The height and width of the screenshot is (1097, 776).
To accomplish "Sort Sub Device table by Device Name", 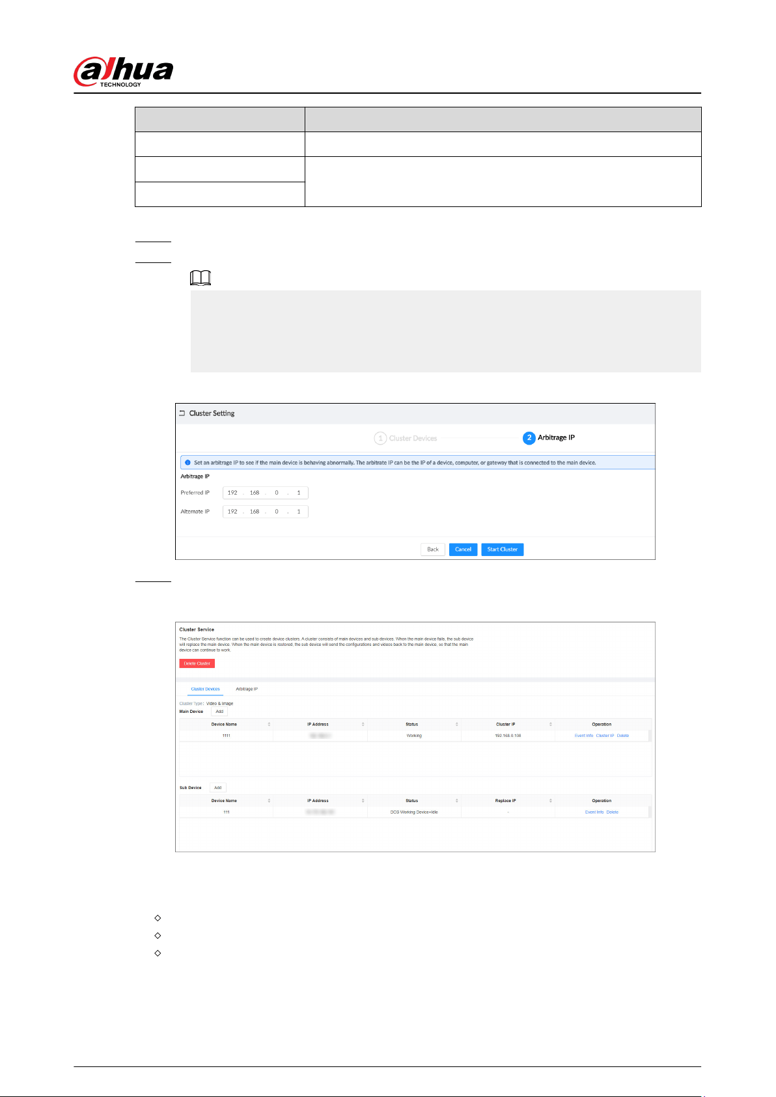I will [269, 801].
